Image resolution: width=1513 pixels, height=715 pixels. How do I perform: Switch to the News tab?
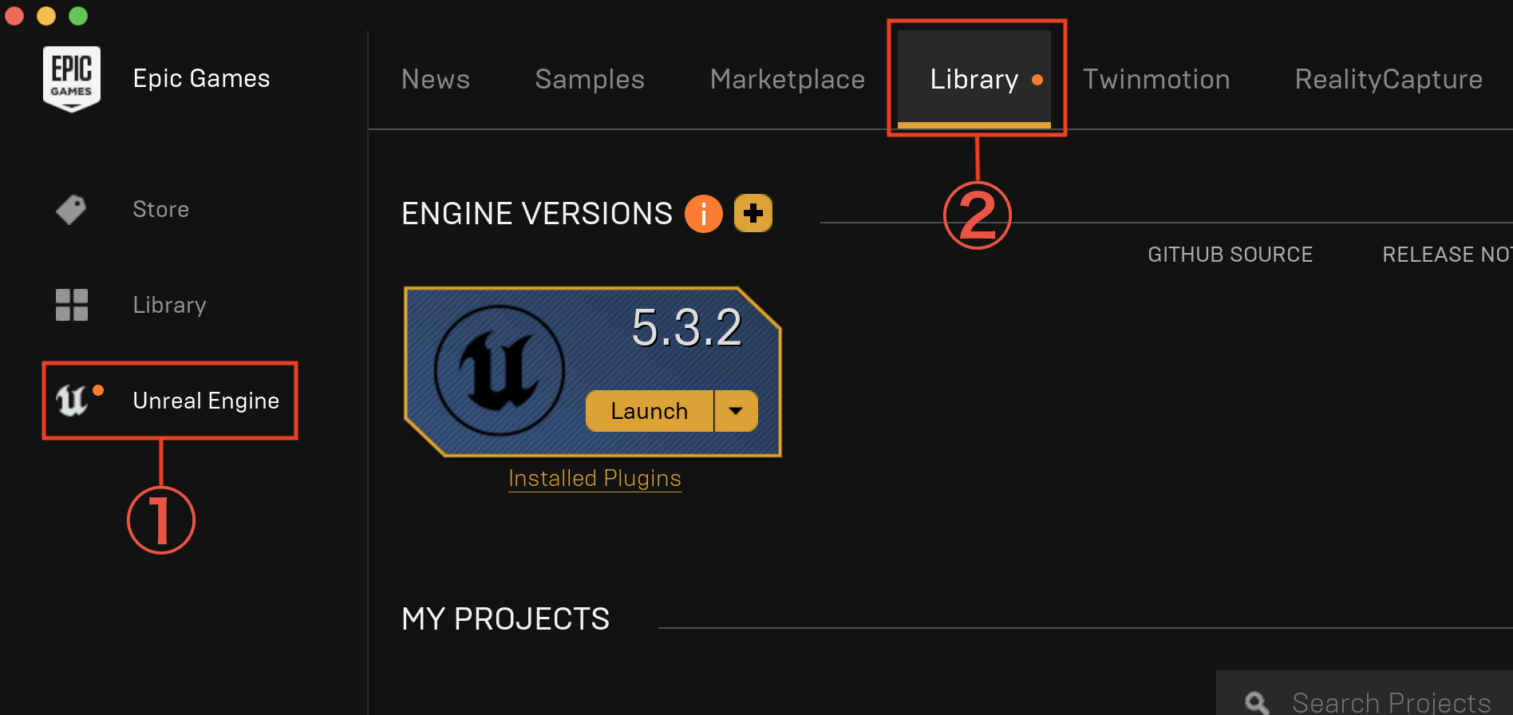(436, 79)
